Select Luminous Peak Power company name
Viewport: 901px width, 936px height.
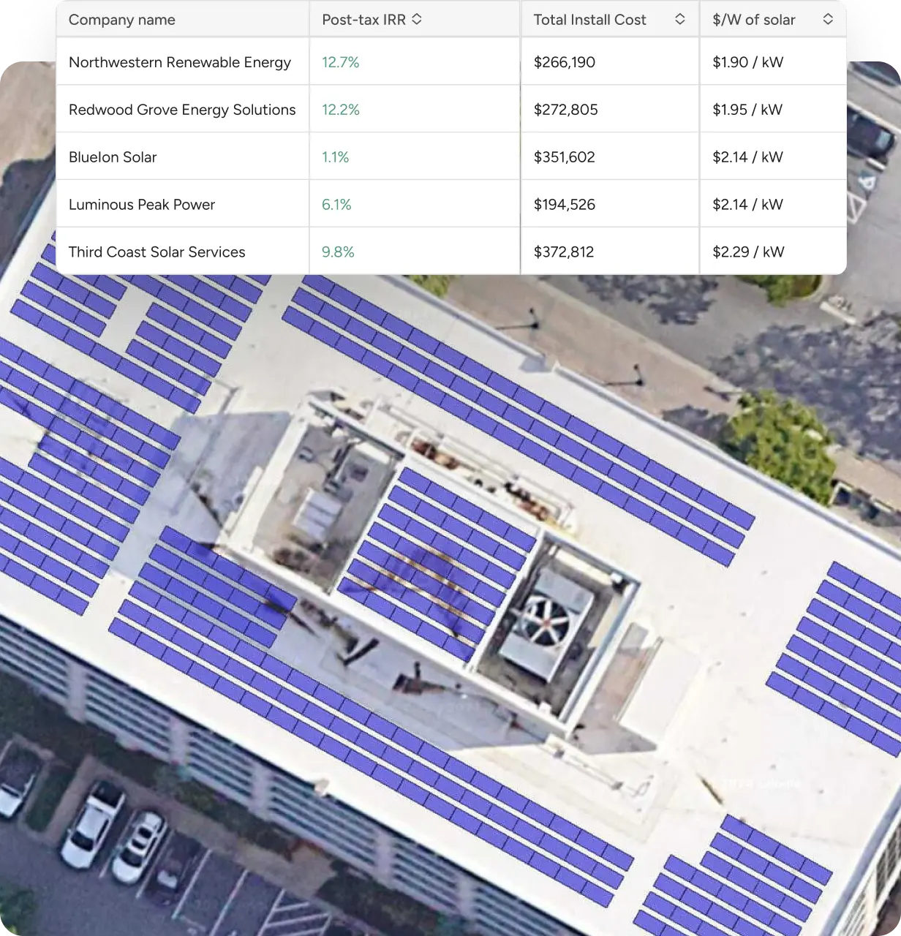point(142,205)
